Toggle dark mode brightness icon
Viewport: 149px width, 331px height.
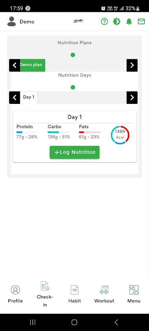click(116, 22)
